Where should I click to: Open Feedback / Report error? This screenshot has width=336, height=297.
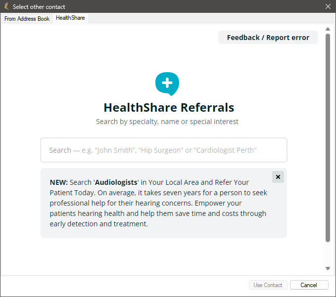(x=268, y=38)
